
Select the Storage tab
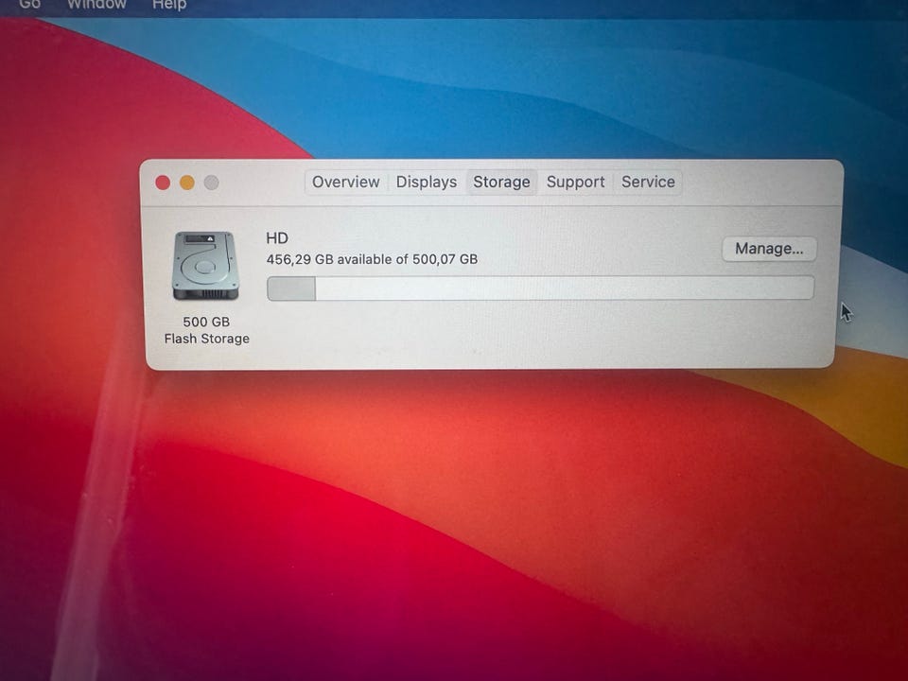501,182
